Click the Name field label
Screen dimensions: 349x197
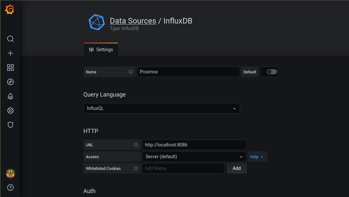(x=91, y=72)
